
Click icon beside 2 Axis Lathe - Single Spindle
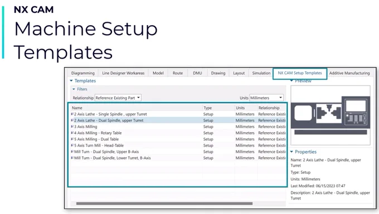[72, 114]
